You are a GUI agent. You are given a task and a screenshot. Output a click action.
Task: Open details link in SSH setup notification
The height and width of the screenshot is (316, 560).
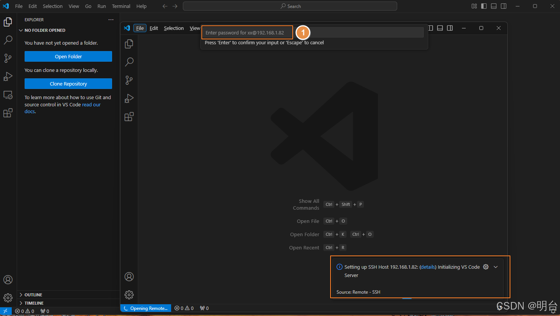(x=428, y=267)
